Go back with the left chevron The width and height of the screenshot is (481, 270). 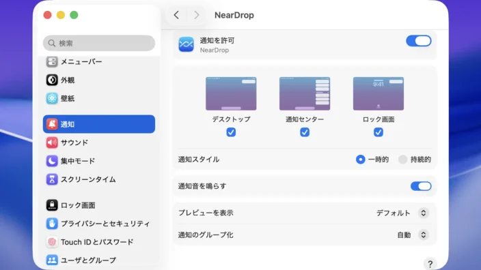pos(176,15)
